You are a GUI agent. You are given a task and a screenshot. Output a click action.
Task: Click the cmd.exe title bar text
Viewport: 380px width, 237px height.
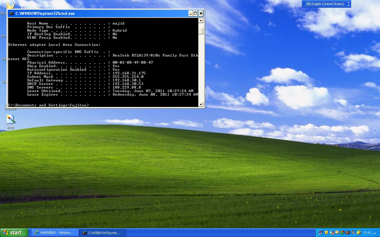(x=45, y=13)
